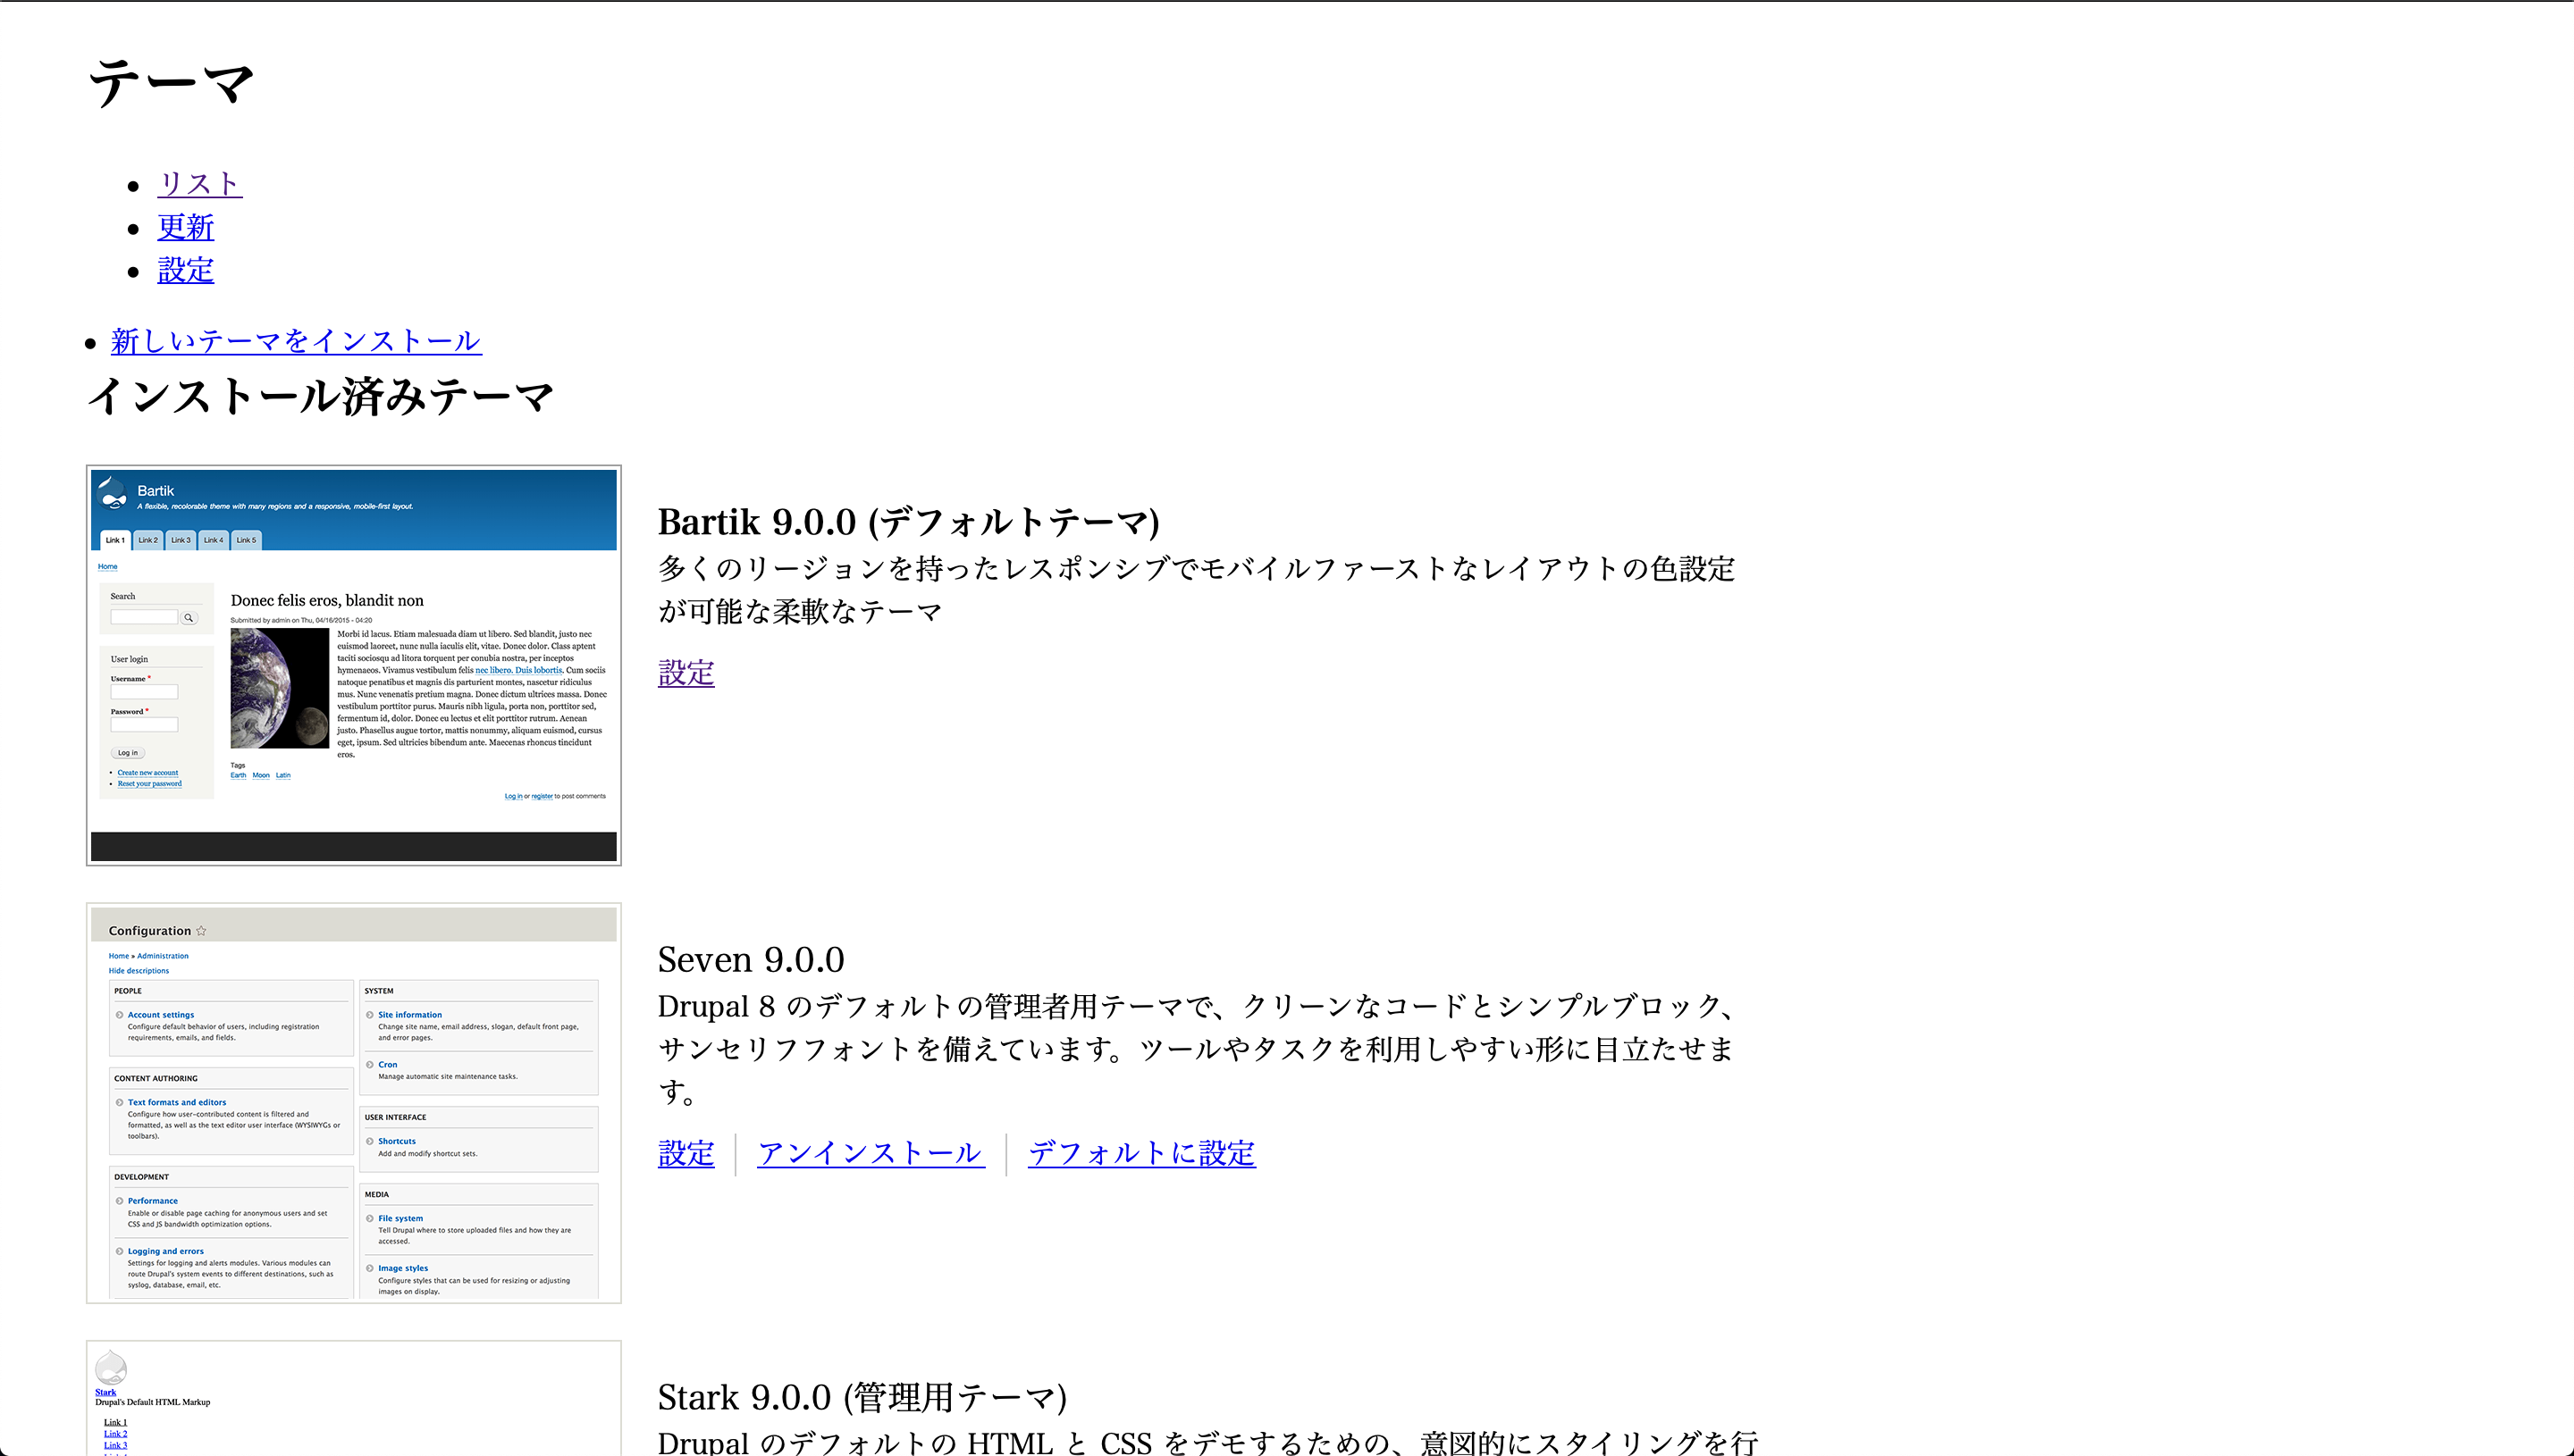The height and width of the screenshot is (1456, 2574).
Task: Click the Seven 9.0.0 title text
Action: click(750, 960)
